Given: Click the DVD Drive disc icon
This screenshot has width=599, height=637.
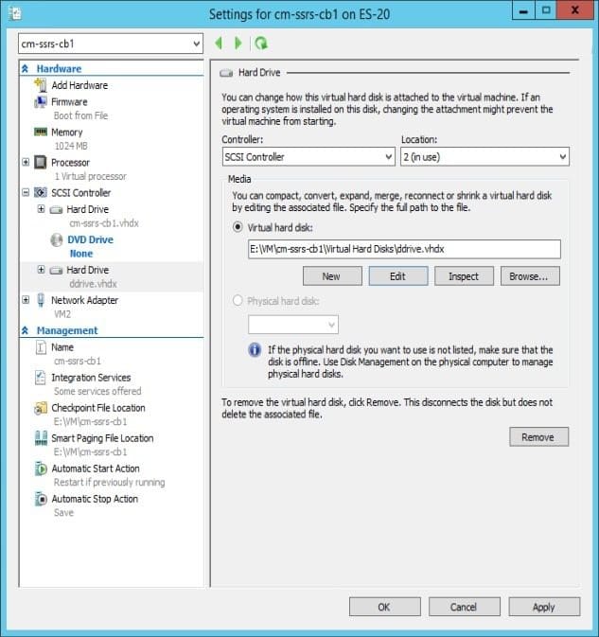Looking at the screenshot, I should (x=57, y=239).
